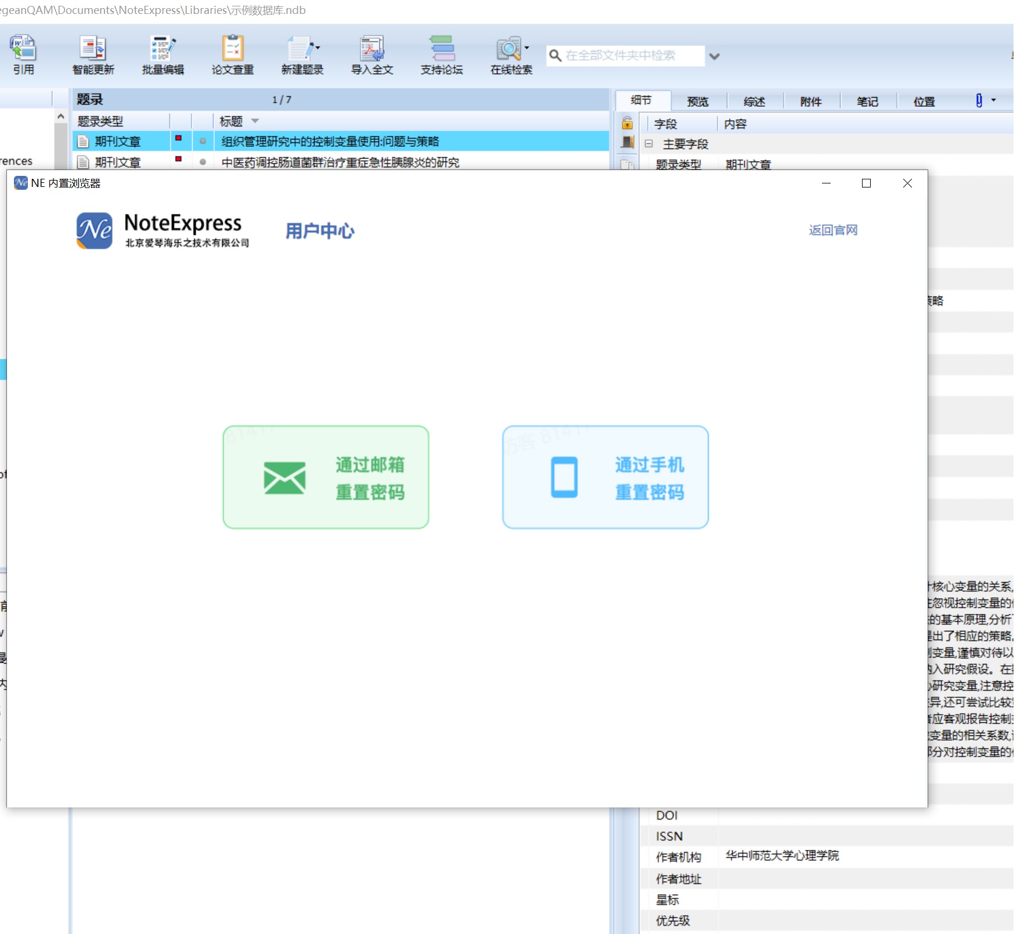
Task: Click the envelope icon in email reset card
Action: (x=284, y=478)
